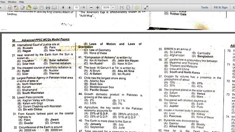
Task: Click option '(B) 21%' in question 57
Action: point(197,83)
